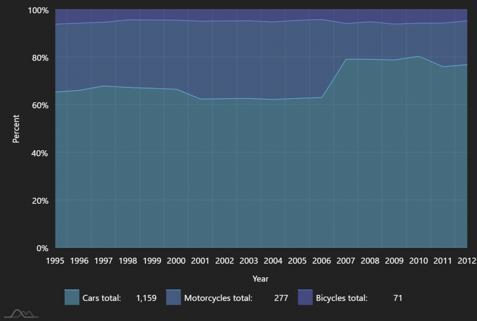Screen dimensions: 477x321
Task: Click the Bicycles total value 71
Action: point(397,298)
